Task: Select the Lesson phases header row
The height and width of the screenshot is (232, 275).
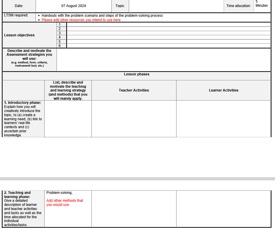Action: (137, 74)
